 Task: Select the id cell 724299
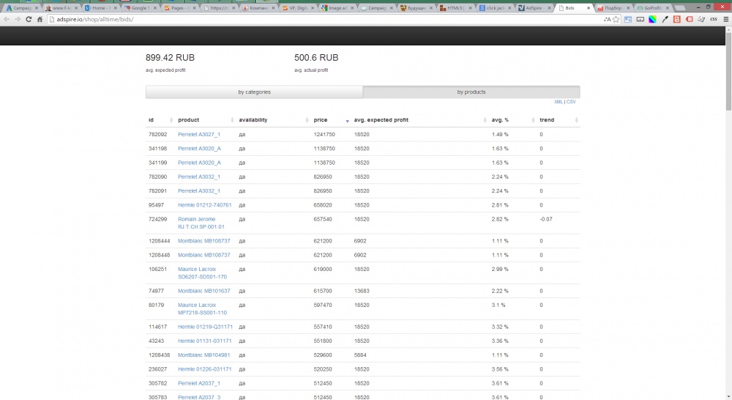[x=158, y=219]
